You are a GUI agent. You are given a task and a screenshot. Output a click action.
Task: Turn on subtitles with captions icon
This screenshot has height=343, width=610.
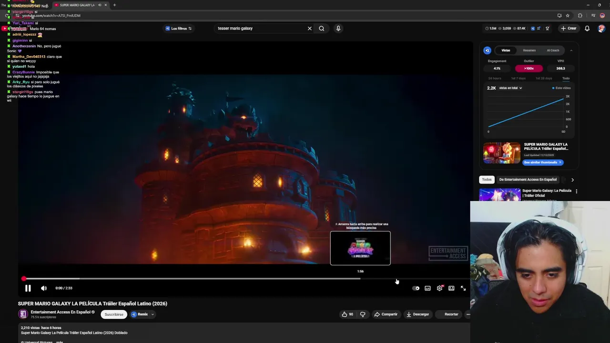427,288
